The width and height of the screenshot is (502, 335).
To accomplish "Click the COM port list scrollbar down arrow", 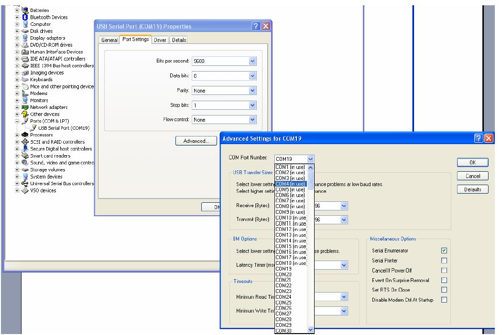I will (x=310, y=329).
